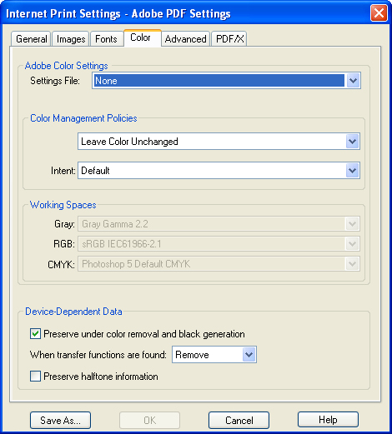Screen dimensions: 392x434
Task: Open the transfer functions Remove dropdown arrow
Action: click(249, 355)
